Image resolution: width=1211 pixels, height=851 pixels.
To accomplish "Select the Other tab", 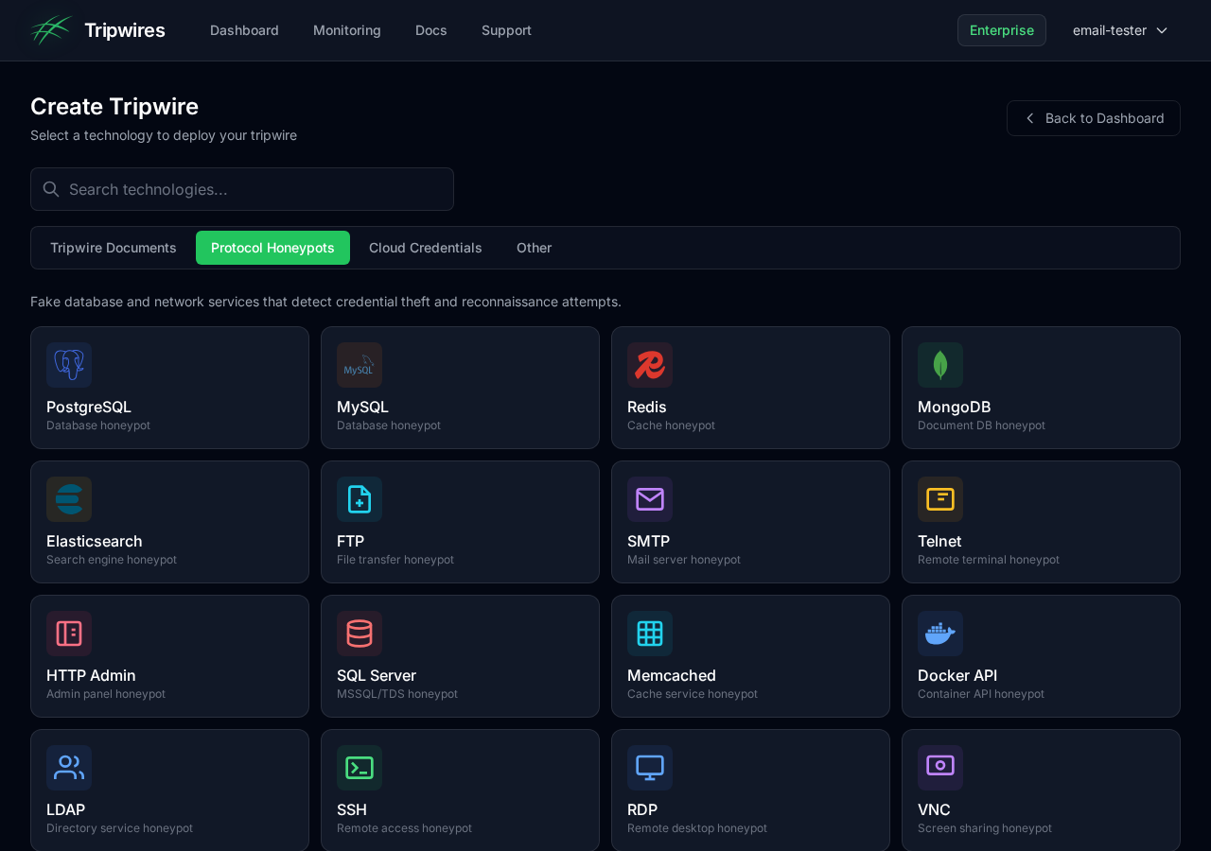I will [534, 248].
